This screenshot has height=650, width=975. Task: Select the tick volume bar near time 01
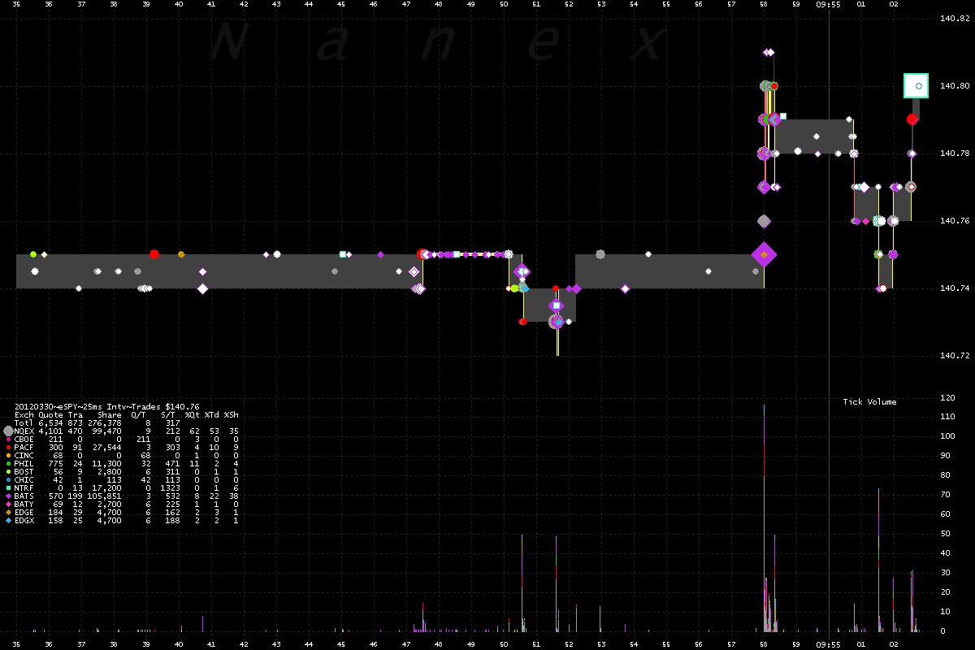(878, 560)
